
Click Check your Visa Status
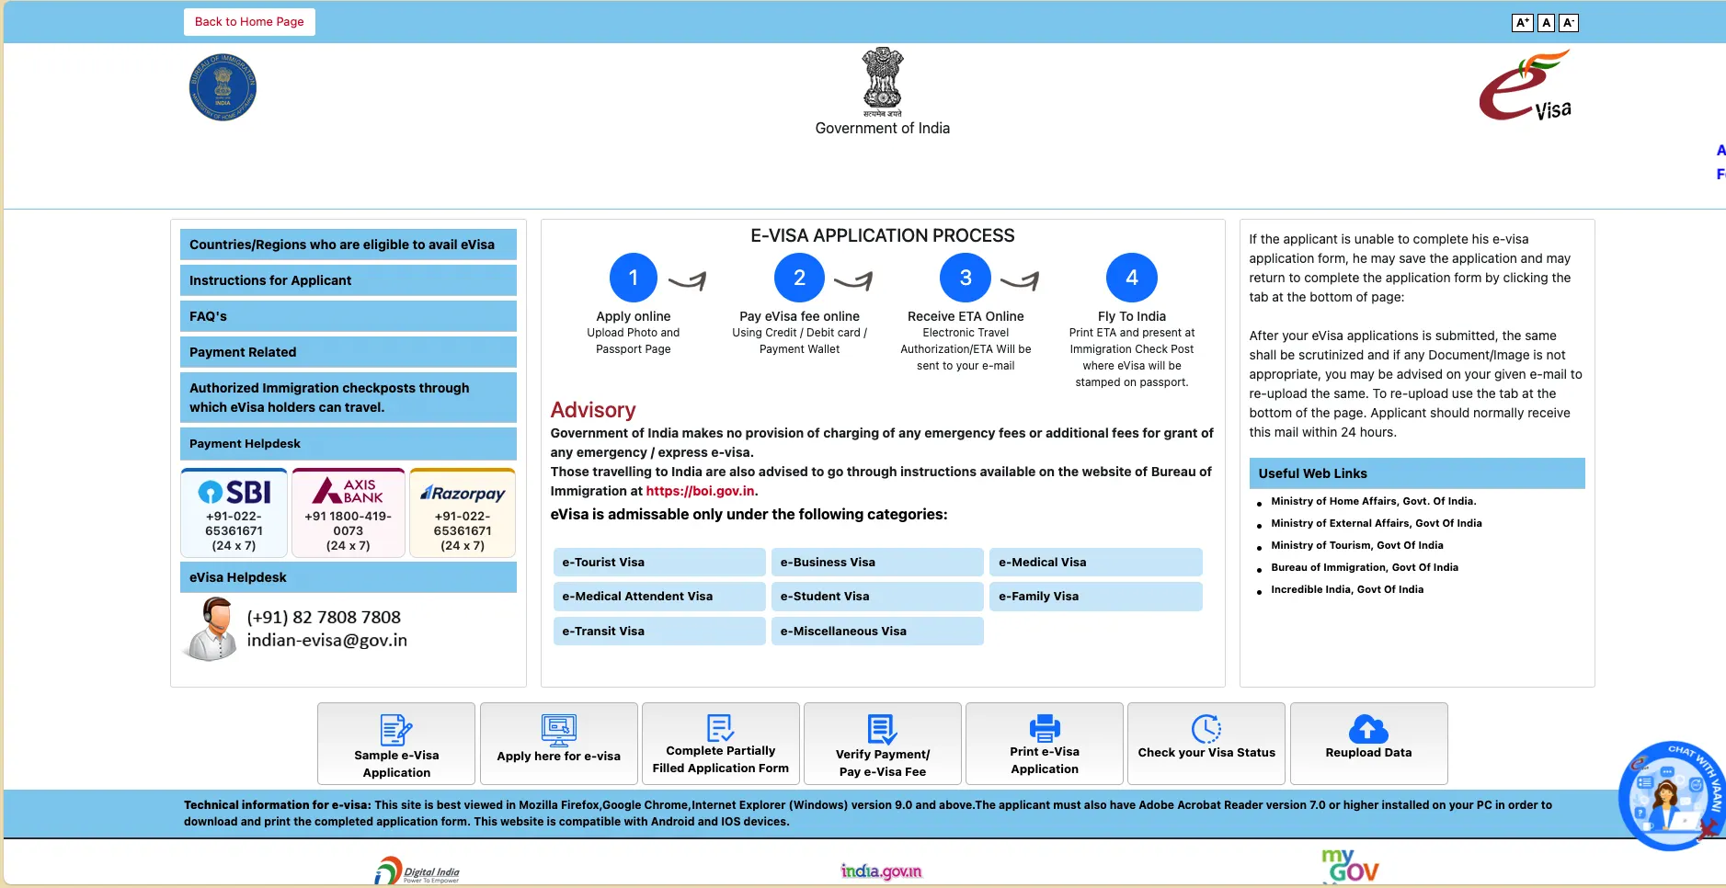[1206, 744]
